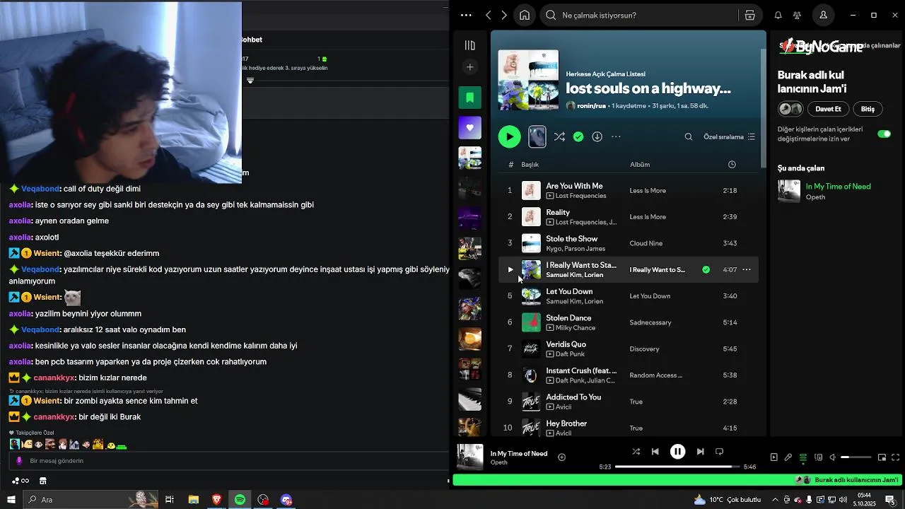
Task: Open Brave browser from taskbar
Action: [216, 499]
